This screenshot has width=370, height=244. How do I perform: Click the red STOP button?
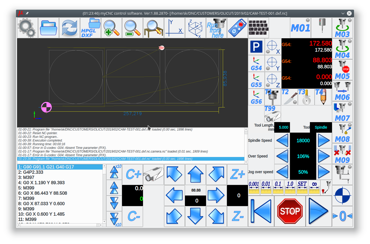tap(290, 211)
